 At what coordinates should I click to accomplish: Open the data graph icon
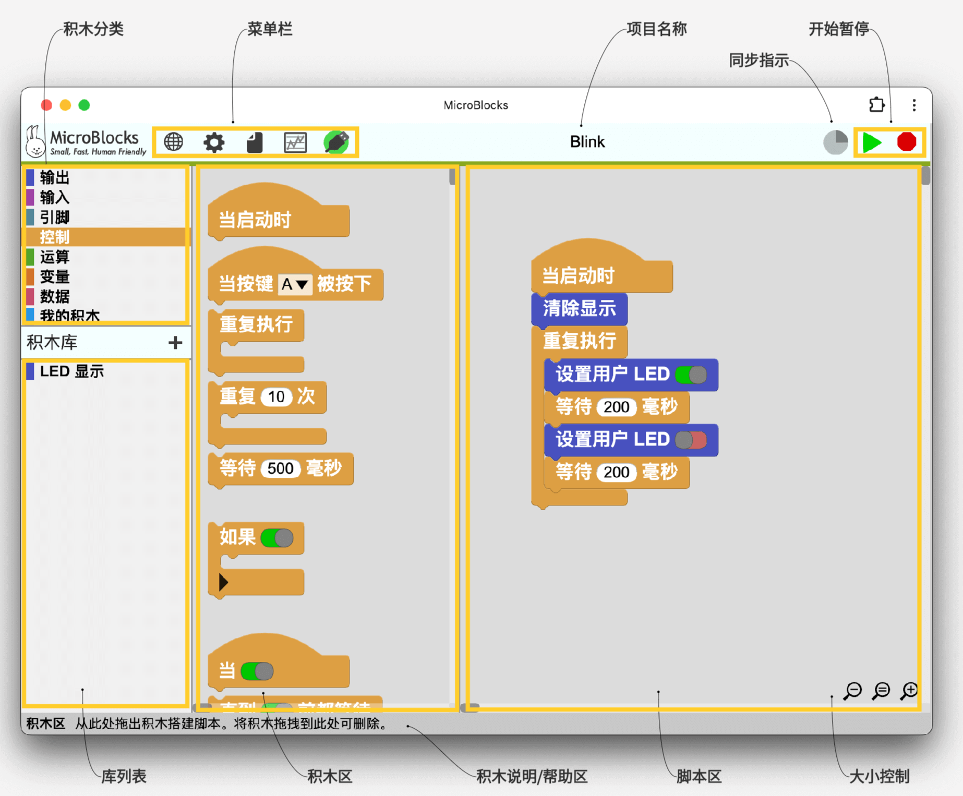(295, 142)
